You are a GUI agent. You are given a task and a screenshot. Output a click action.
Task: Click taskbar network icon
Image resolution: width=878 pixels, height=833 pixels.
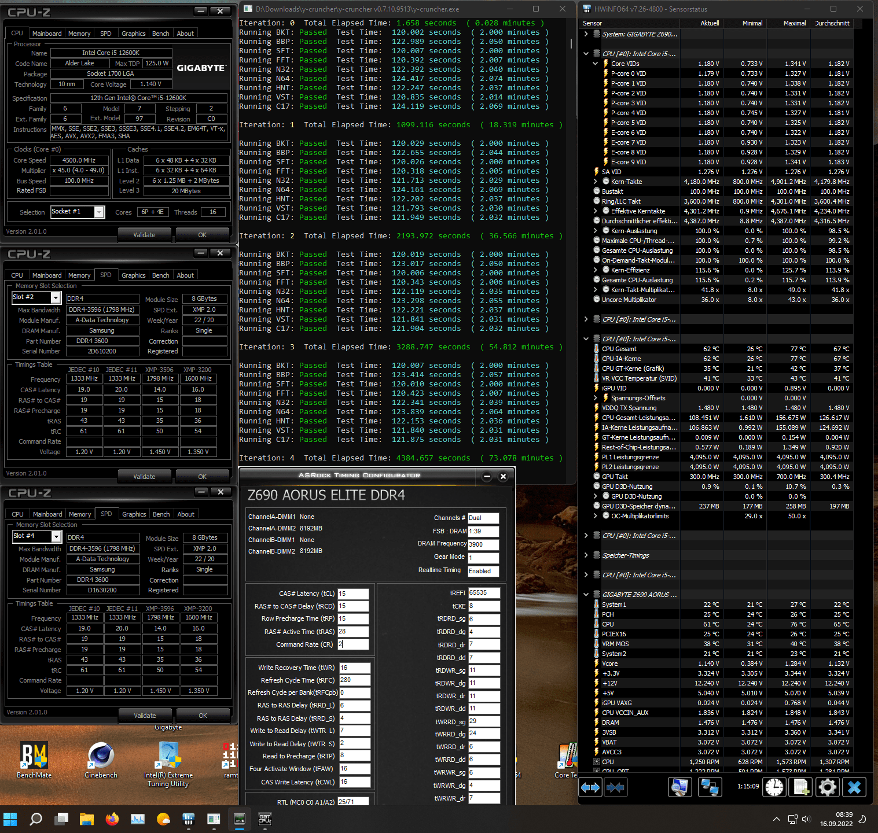[x=792, y=819]
